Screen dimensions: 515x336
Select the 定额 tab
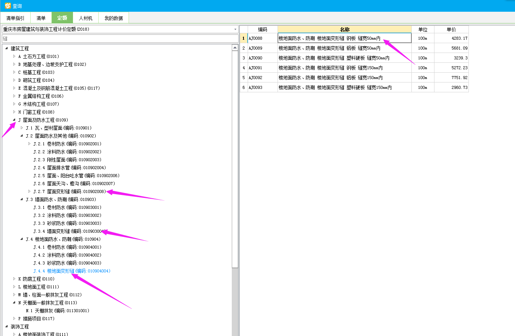pos(62,18)
